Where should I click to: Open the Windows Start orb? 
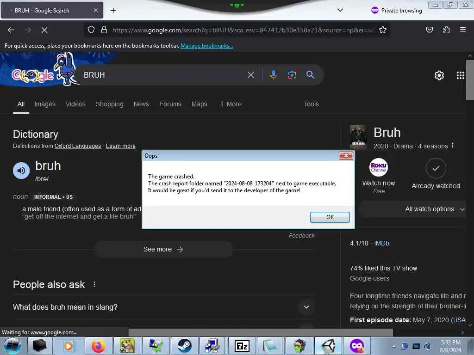click(12, 346)
